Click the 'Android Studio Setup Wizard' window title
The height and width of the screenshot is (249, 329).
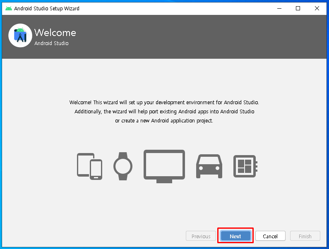click(x=47, y=8)
